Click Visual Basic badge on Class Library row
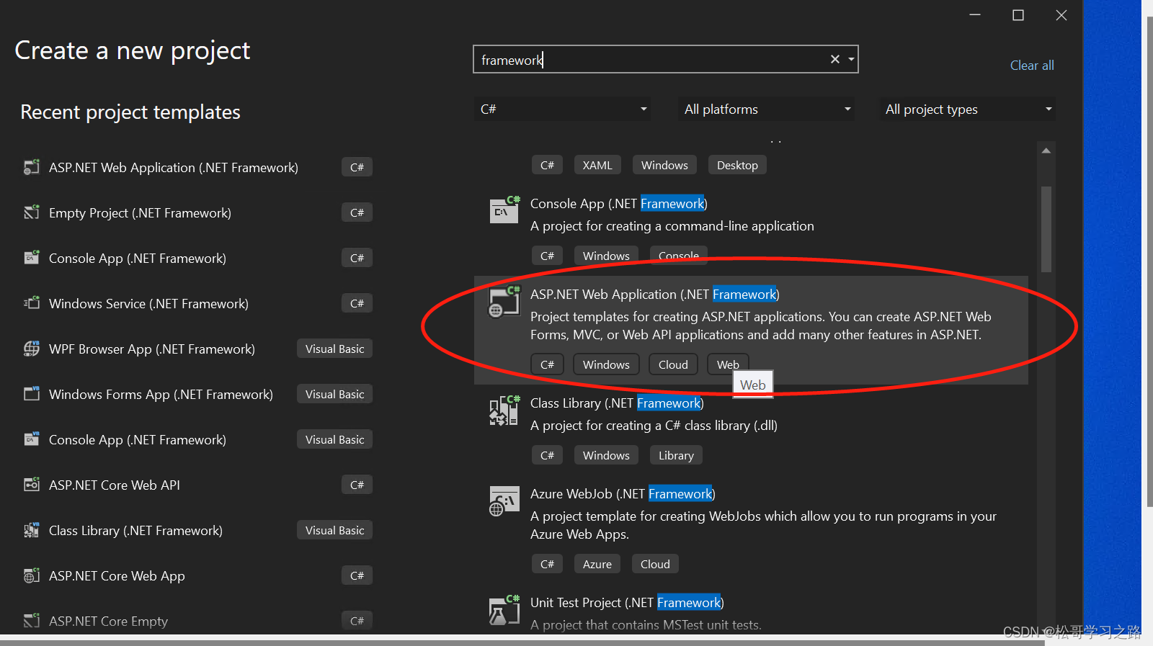The image size is (1153, 646). [334, 530]
